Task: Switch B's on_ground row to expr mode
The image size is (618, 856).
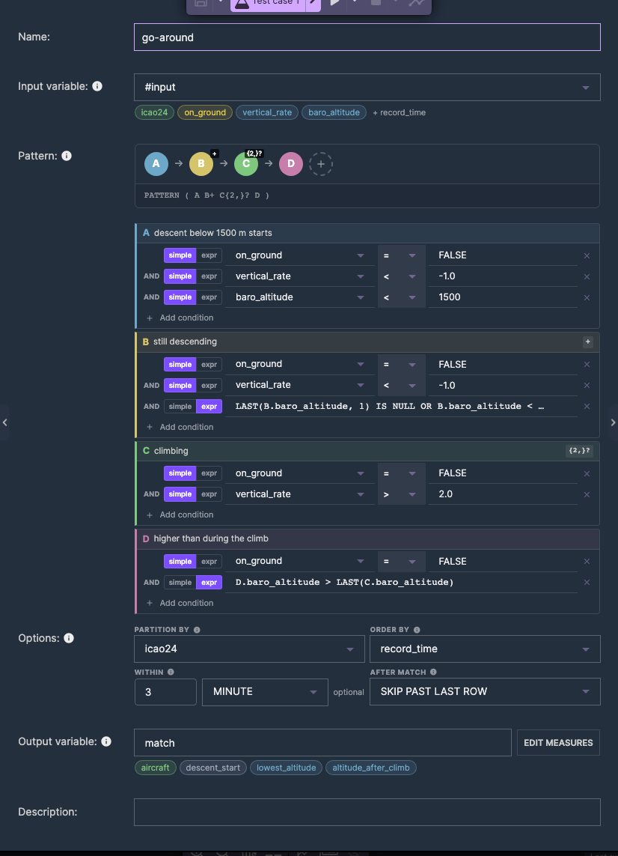Action: coord(209,365)
